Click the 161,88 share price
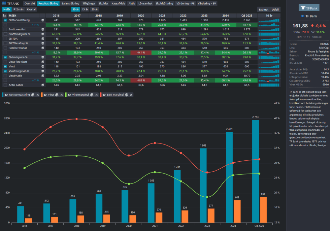 300,26
